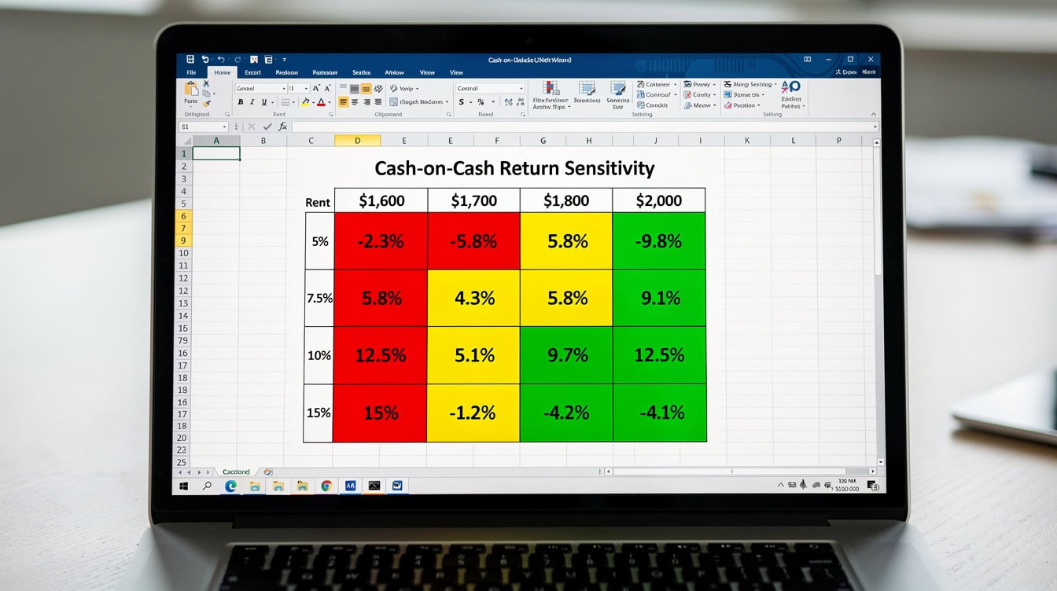The image size is (1057, 591).
Task: Open Google Chrome from the taskbar
Action: click(x=326, y=486)
